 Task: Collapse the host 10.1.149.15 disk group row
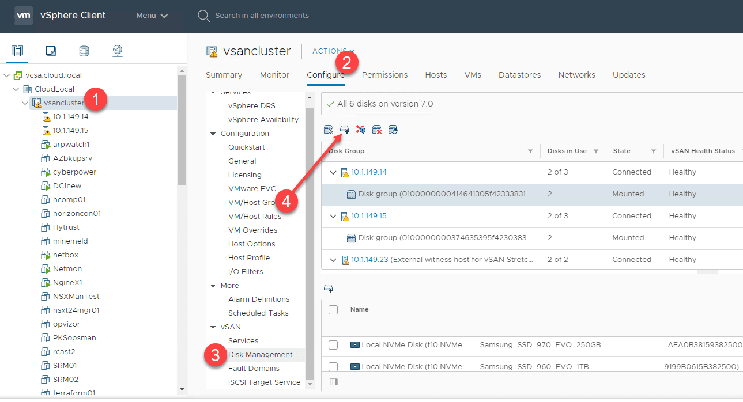(x=333, y=215)
